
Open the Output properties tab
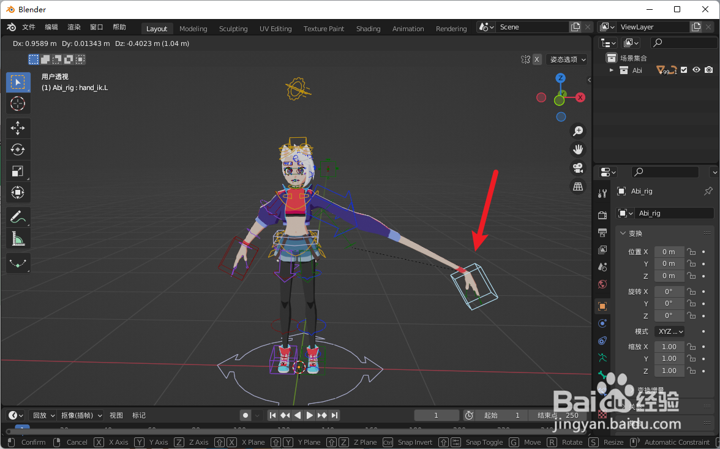pyautogui.click(x=602, y=233)
